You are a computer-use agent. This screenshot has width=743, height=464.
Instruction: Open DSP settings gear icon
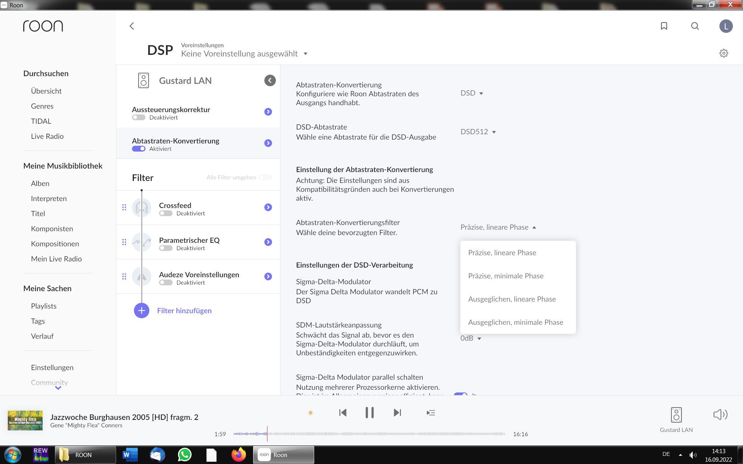tap(724, 53)
